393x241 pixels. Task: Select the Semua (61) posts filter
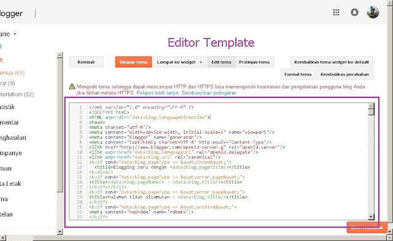coord(12,73)
